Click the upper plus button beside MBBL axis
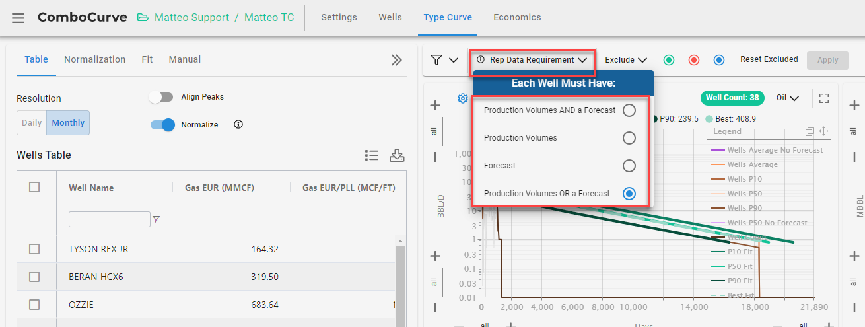The image size is (865, 327). (854, 106)
